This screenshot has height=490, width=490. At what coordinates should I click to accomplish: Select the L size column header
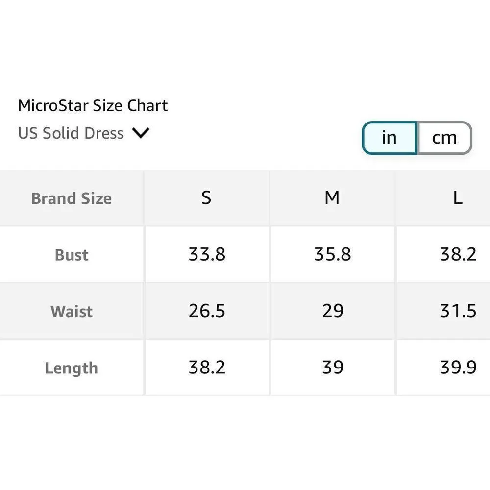coord(457,198)
